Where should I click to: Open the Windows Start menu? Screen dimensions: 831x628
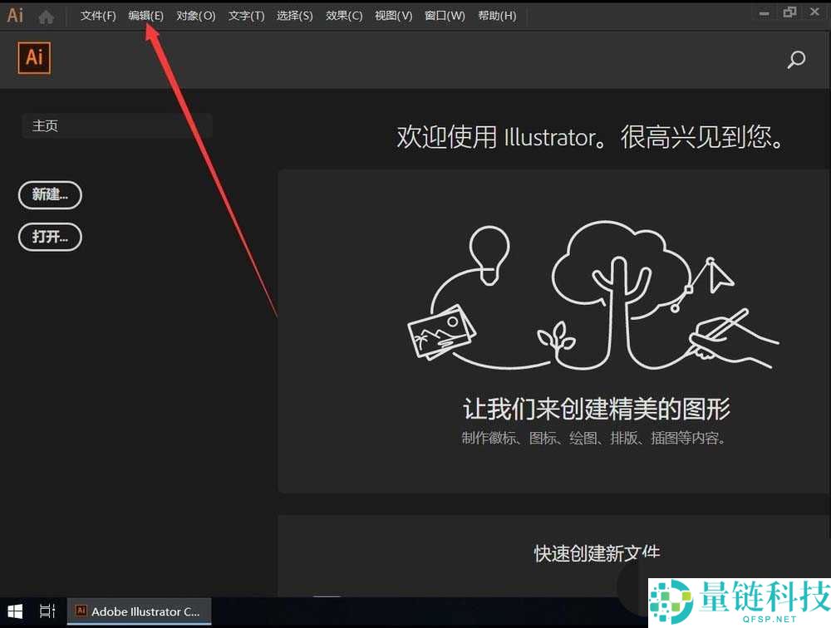pyautogui.click(x=17, y=611)
